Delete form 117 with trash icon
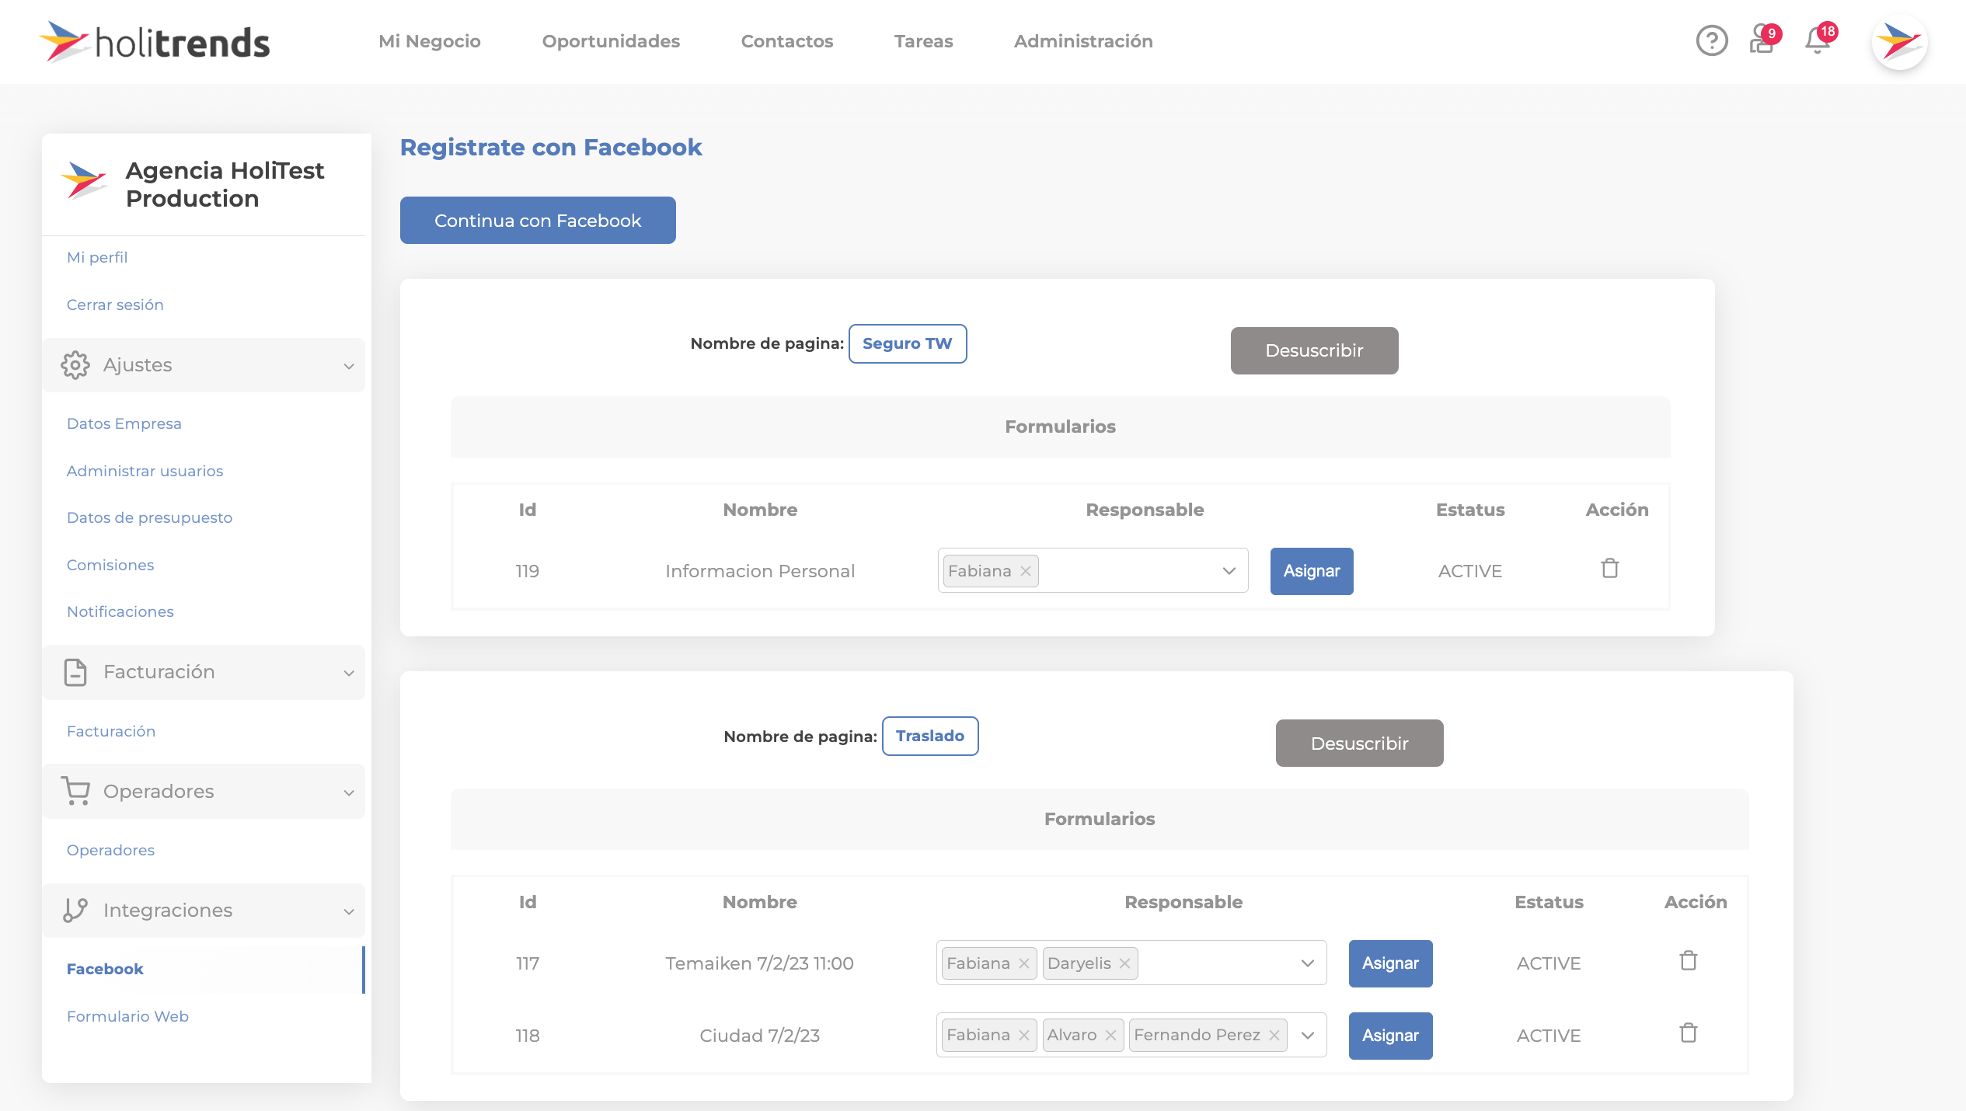 tap(1688, 961)
